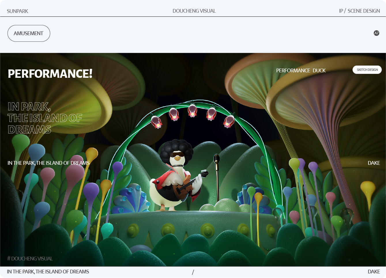
Task: Click the footer slash divider mark
Action: [x=193, y=272]
